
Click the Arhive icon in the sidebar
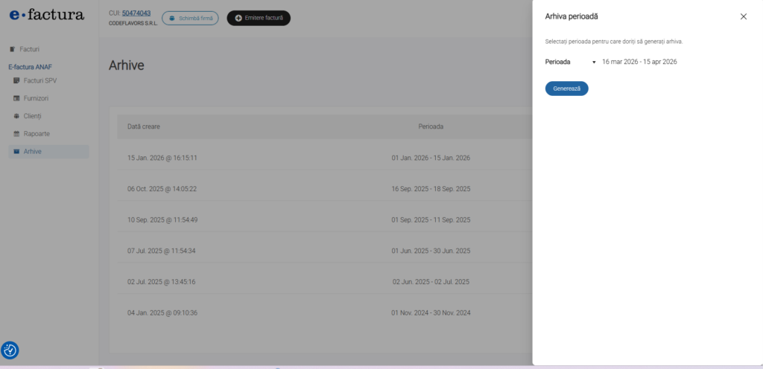pos(16,152)
